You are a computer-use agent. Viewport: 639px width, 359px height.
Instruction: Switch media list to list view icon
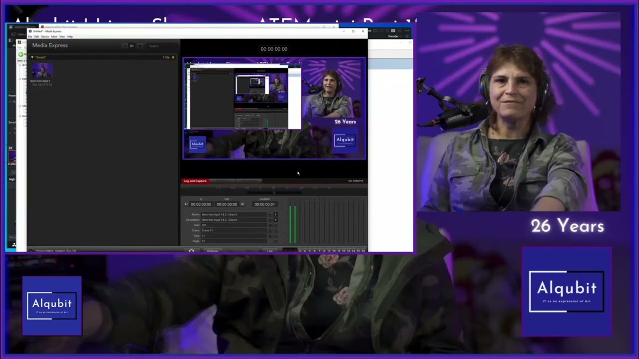[124, 46]
